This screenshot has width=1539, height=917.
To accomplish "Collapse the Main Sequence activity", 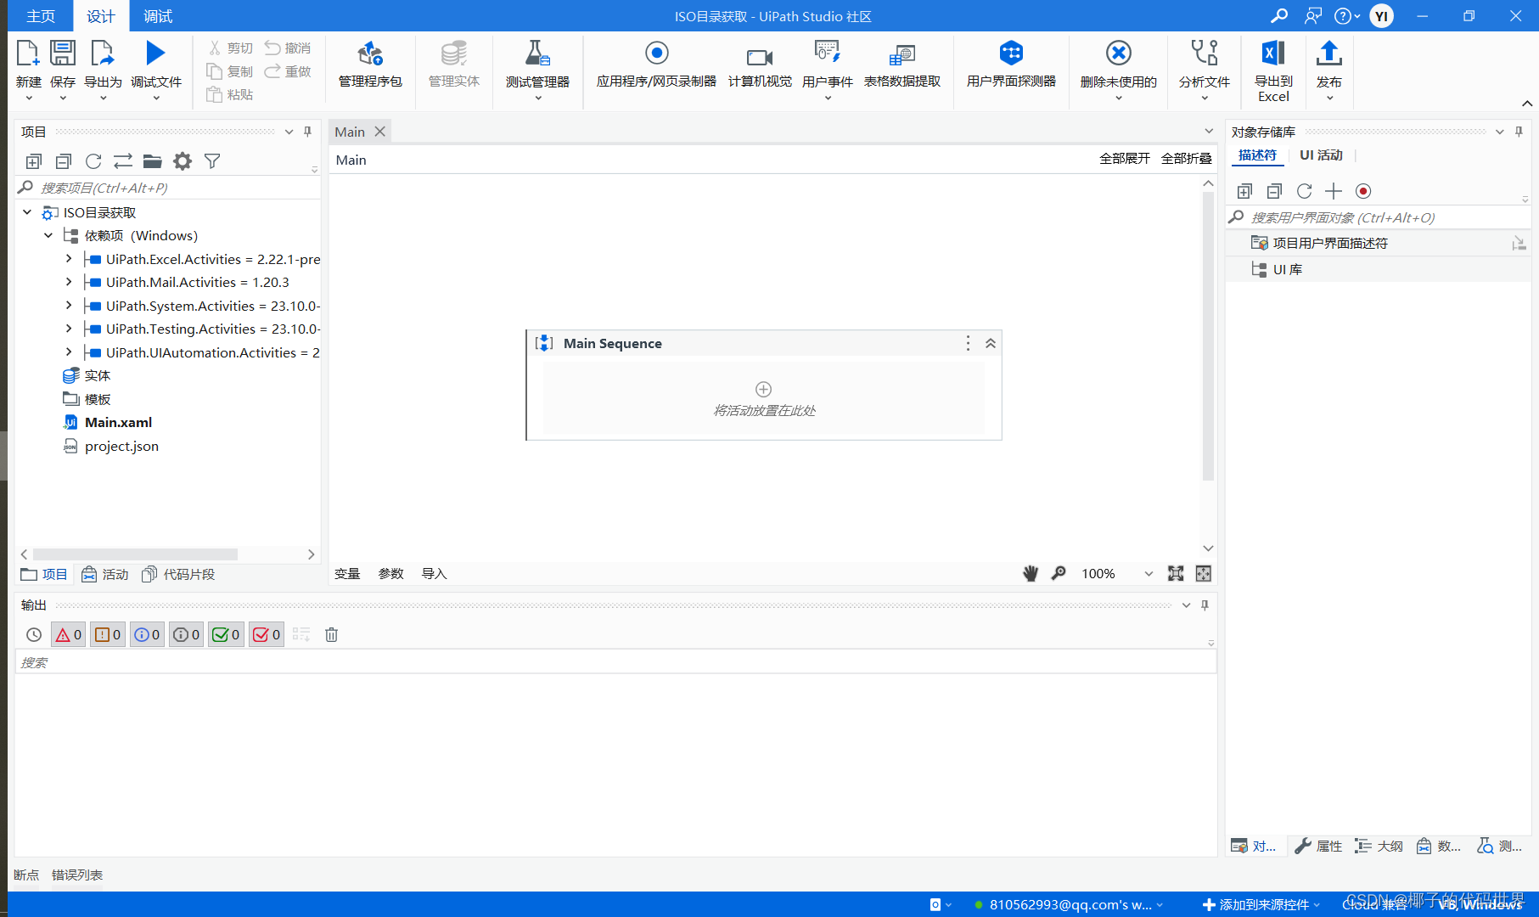I will point(991,344).
